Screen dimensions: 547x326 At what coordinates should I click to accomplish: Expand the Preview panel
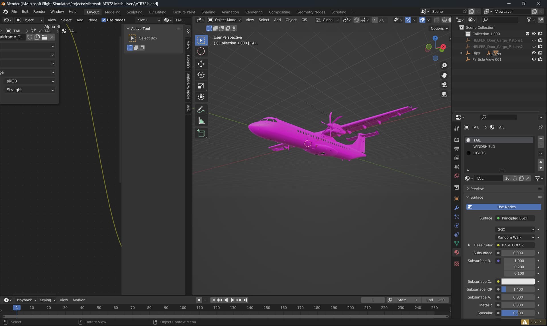pyautogui.click(x=477, y=189)
